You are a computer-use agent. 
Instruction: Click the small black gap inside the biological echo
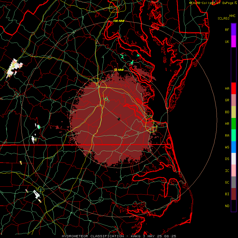point(119,119)
